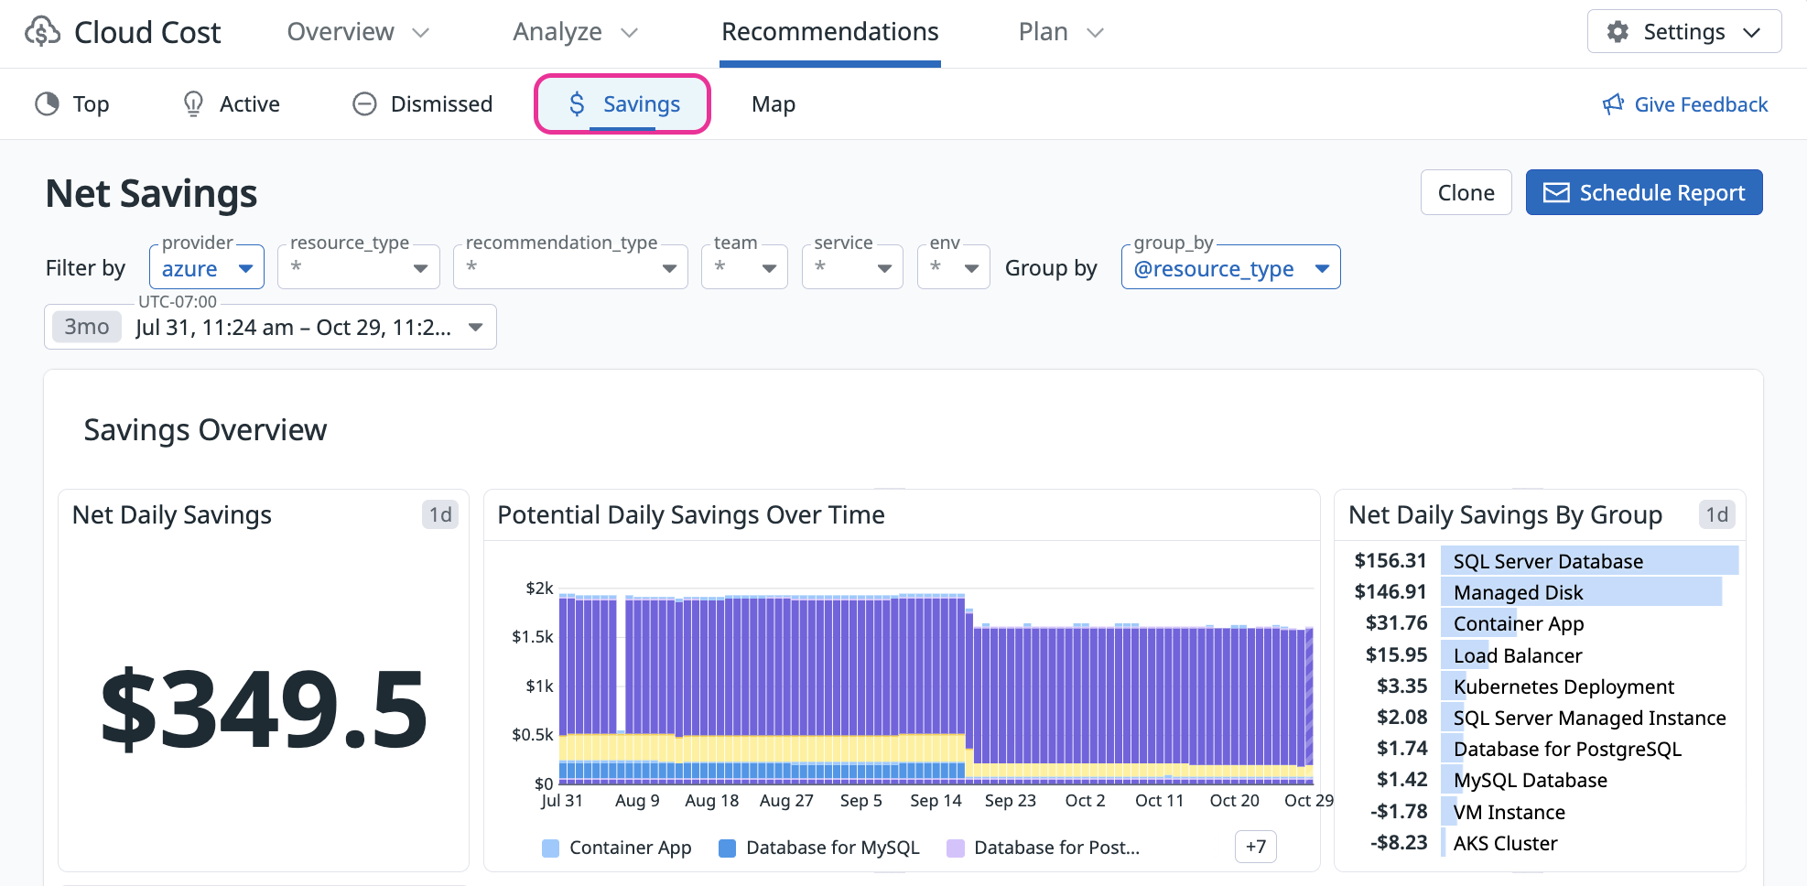Click the Top pie chart icon
Viewport: 1807px width, 886px height.
coord(47,104)
